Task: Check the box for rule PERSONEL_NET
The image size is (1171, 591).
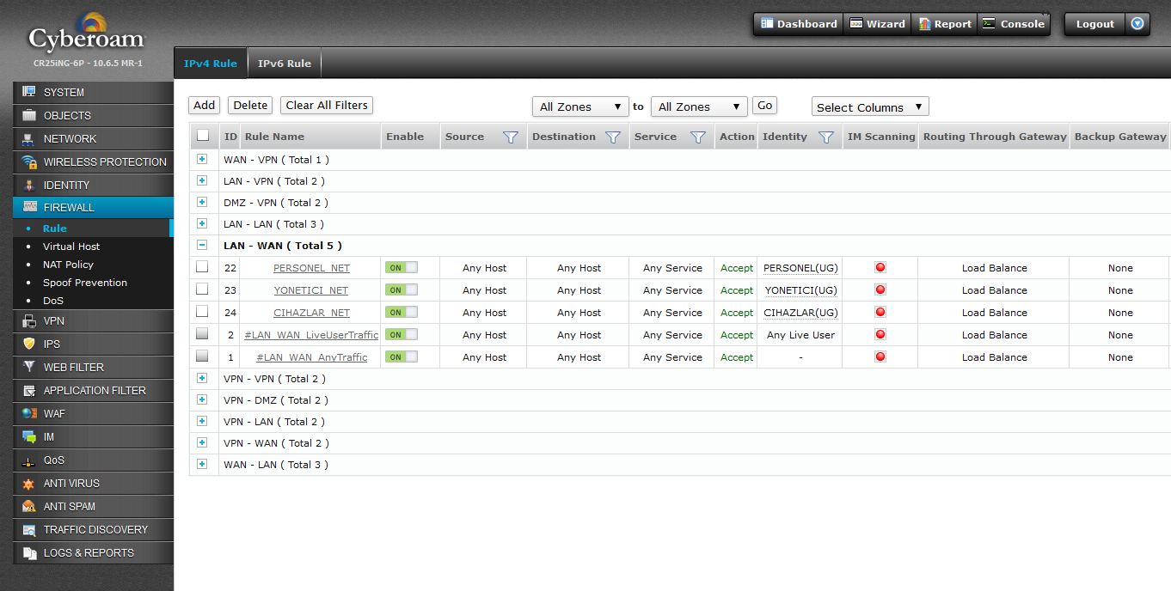Action: [202, 266]
